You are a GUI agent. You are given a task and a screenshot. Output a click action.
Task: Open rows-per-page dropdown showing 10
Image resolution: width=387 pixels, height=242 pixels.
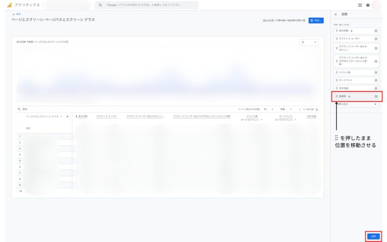[268, 109]
